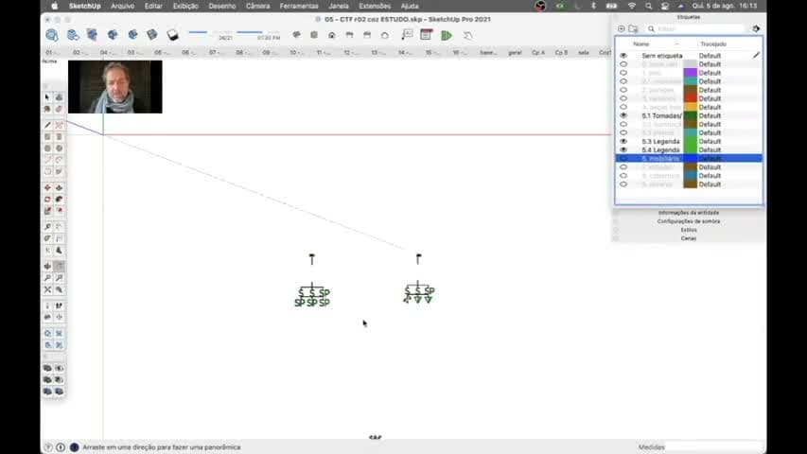The width and height of the screenshot is (807, 454).
Task: Click the green Extension Warehouse play icon
Action: coord(447,35)
